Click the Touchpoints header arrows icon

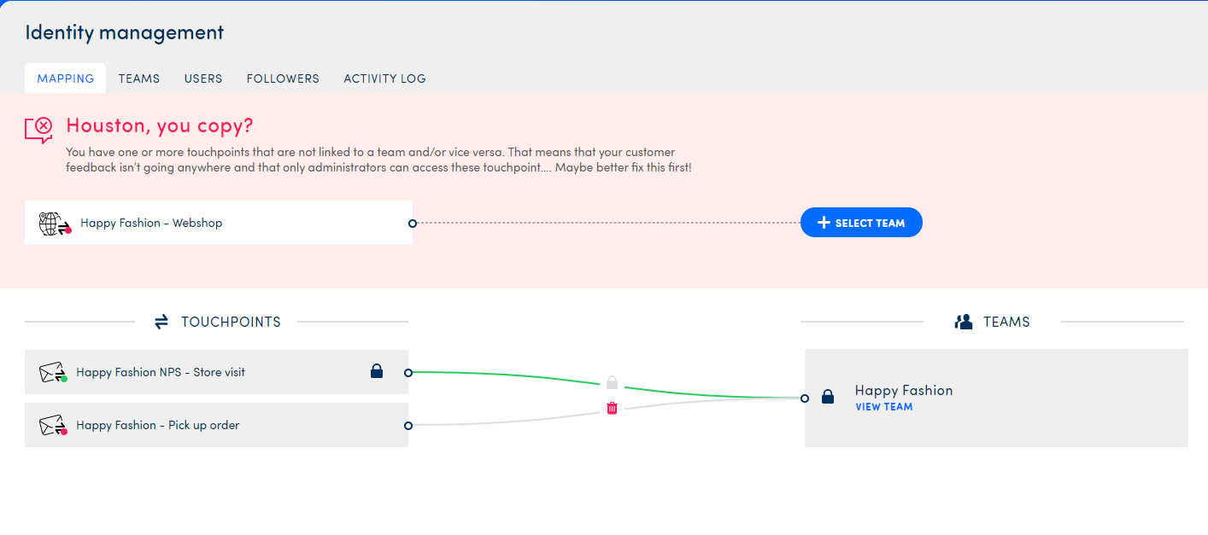pyautogui.click(x=161, y=322)
